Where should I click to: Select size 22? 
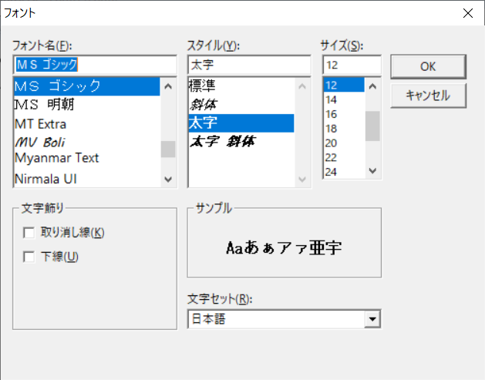344,158
